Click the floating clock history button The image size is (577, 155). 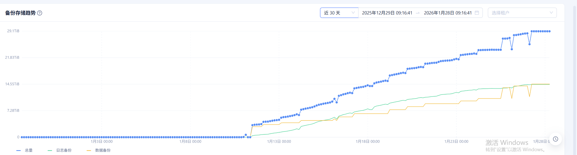pyautogui.click(x=555, y=139)
